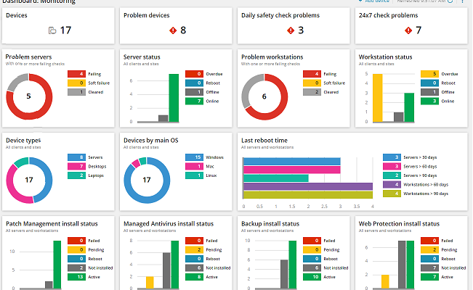Select grey Not installed swatch in Backup install status
The width and height of the screenshot is (473, 290).
[312, 268]
